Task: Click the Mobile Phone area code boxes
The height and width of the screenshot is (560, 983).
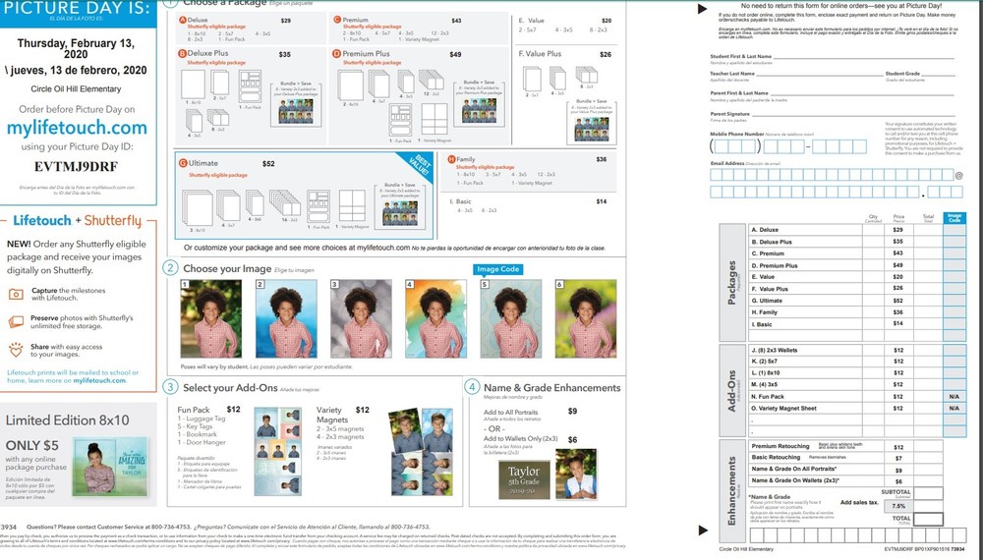Action: tap(735, 146)
